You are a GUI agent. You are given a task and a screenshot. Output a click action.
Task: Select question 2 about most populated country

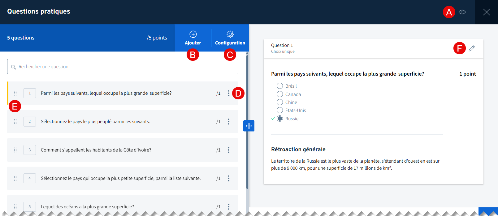pos(95,122)
